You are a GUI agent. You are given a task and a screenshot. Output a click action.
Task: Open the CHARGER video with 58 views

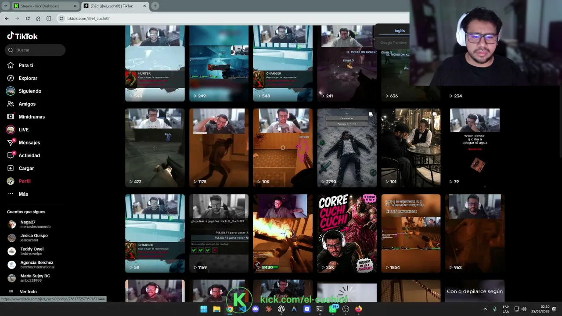(155, 233)
